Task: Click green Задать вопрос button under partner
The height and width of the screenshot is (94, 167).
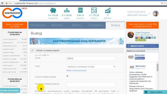Action: 141,40
